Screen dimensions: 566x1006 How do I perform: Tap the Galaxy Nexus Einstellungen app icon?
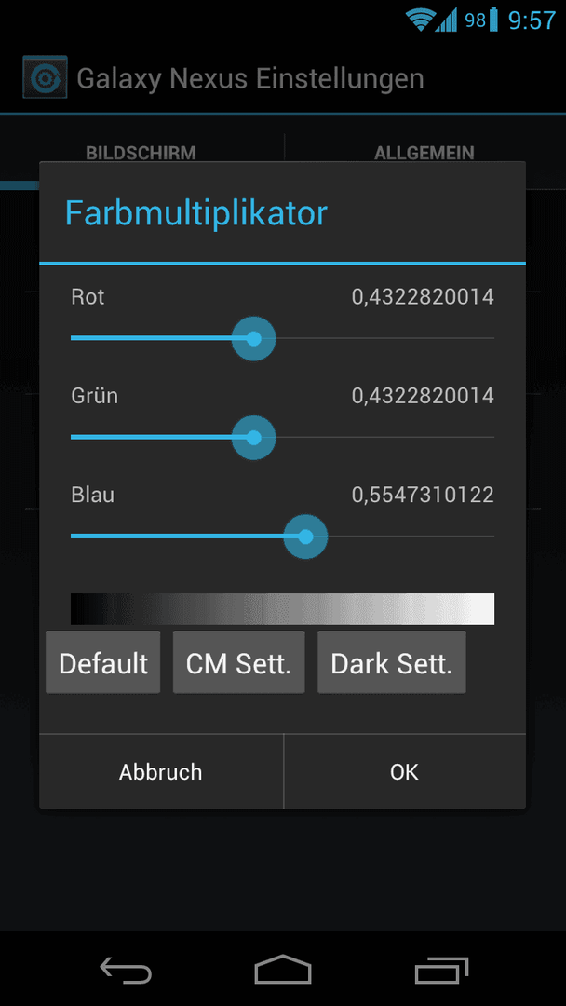tap(45, 77)
